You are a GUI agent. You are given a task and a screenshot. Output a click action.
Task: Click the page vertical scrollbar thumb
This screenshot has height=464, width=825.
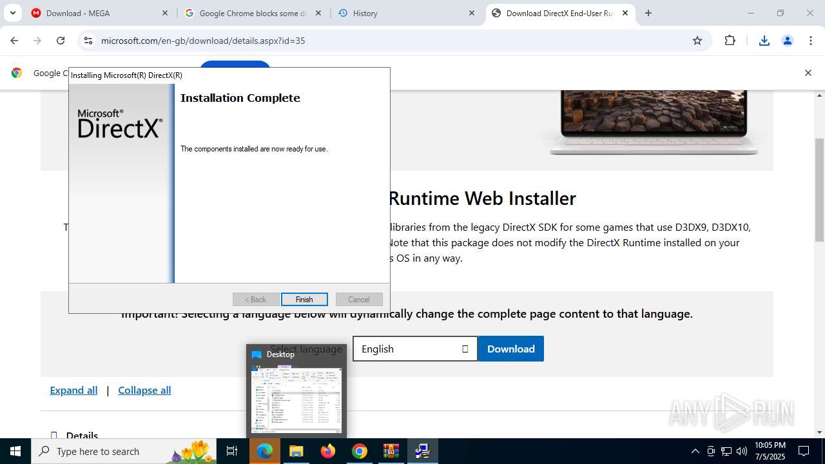point(820,190)
